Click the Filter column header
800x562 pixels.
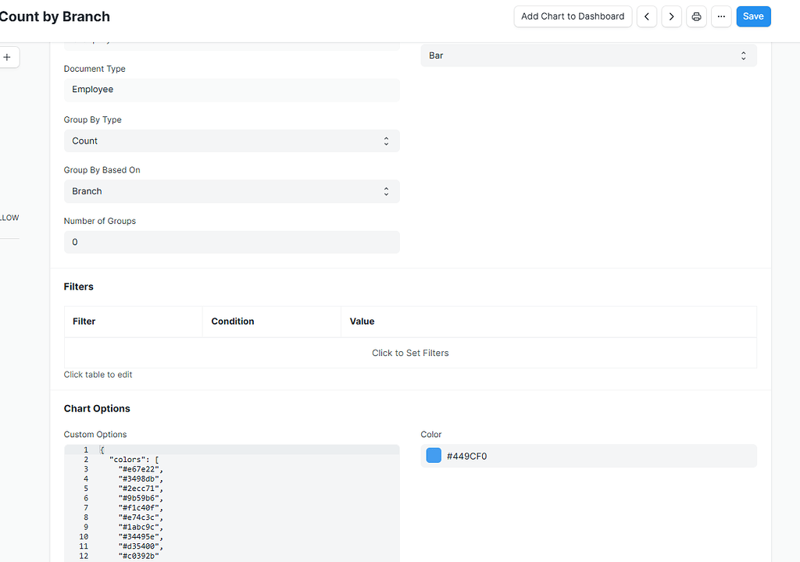[x=84, y=322]
